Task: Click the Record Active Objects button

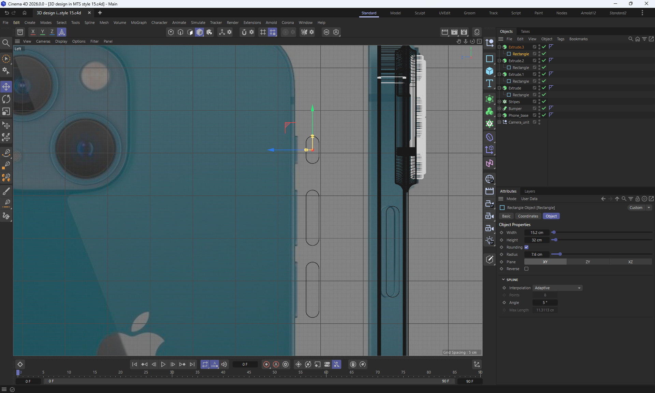Action: point(266,364)
